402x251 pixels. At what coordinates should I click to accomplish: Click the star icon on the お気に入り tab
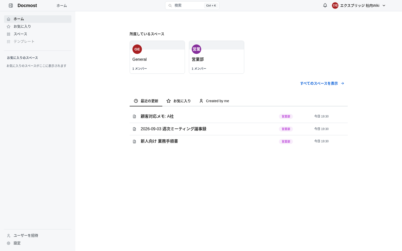[169, 101]
